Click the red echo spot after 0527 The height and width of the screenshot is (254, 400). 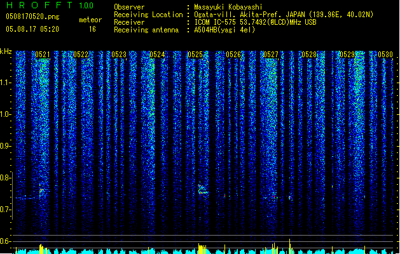[x=290, y=197]
